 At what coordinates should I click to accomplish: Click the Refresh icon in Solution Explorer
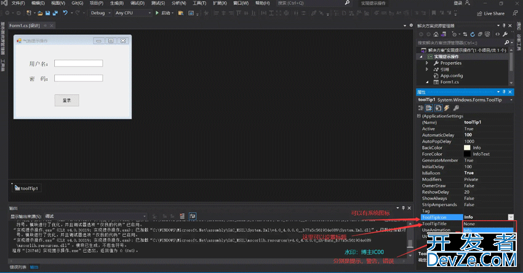[473, 34]
